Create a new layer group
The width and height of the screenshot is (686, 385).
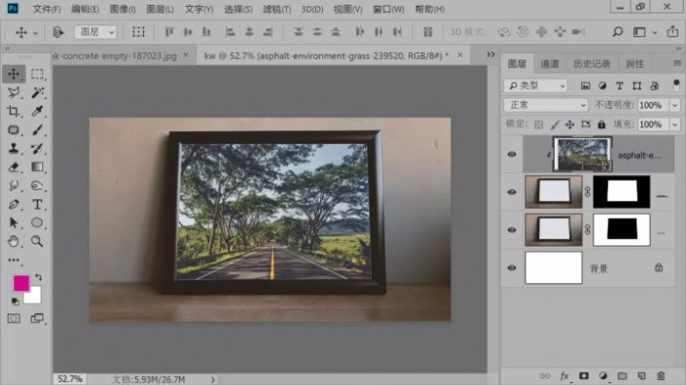tap(622, 376)
